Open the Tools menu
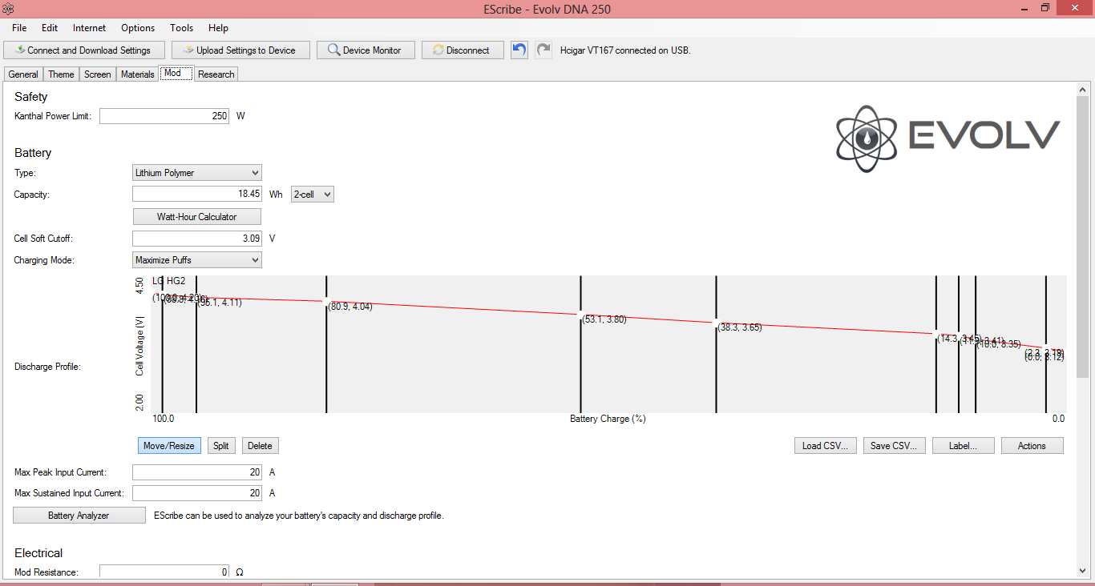Image resolution: width=1095 pixels, height=586 pixels. point(181,28)
